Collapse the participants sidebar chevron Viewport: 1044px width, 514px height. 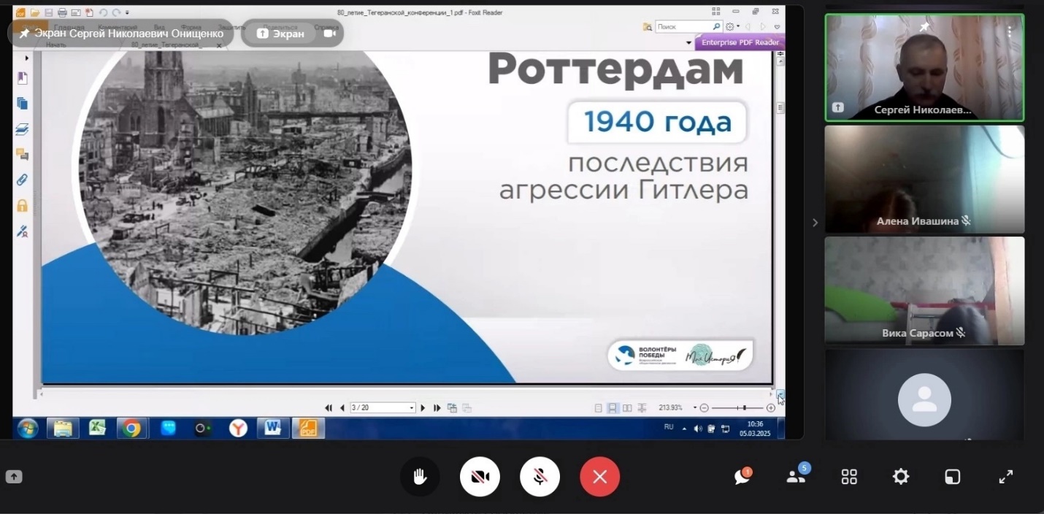point(815,223)
